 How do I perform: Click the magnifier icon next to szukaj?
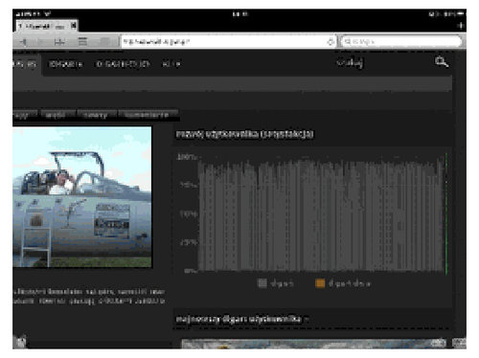coord(442,62)
